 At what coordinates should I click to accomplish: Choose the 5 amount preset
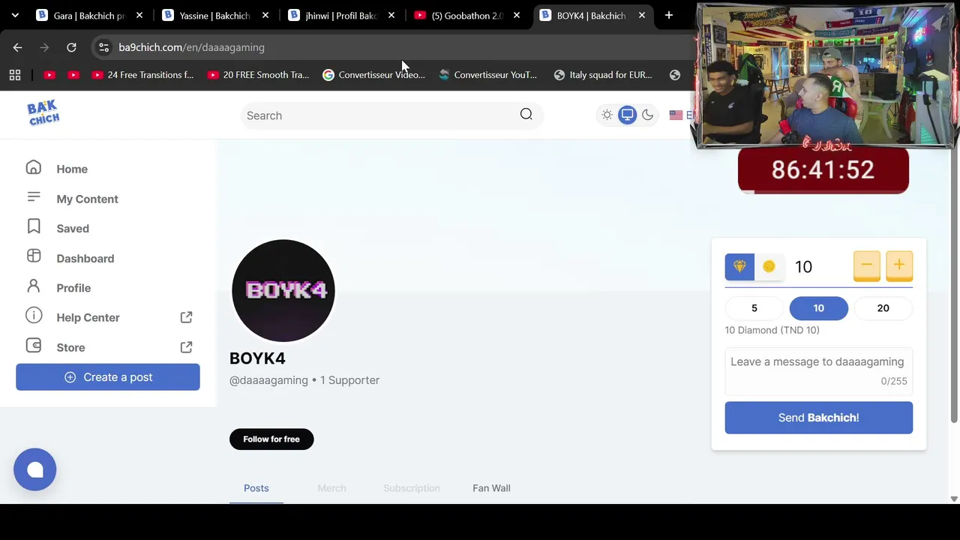point(754,308)
